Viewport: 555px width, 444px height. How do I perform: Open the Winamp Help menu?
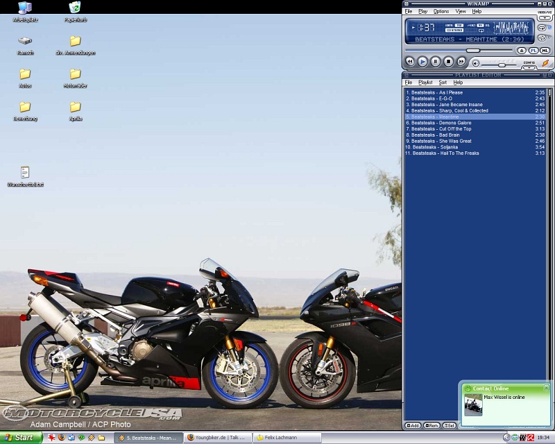point(477,11)
